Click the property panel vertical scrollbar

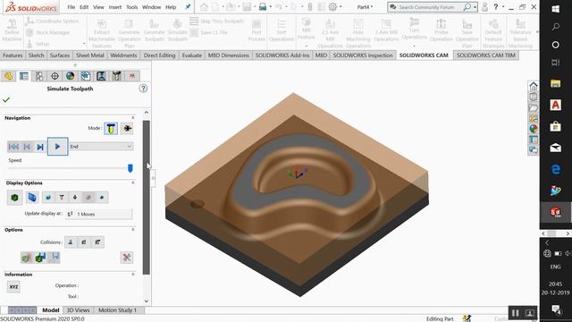(x=147, y=197)
